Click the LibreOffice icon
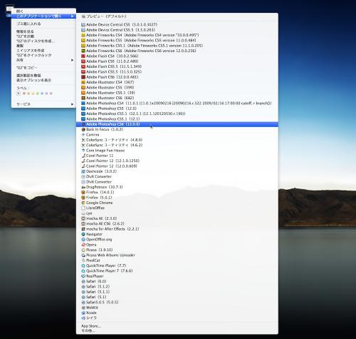The image size is (356, 339). 83,208
